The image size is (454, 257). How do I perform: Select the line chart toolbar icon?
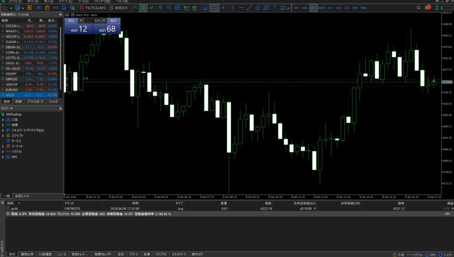click(152, 8)
